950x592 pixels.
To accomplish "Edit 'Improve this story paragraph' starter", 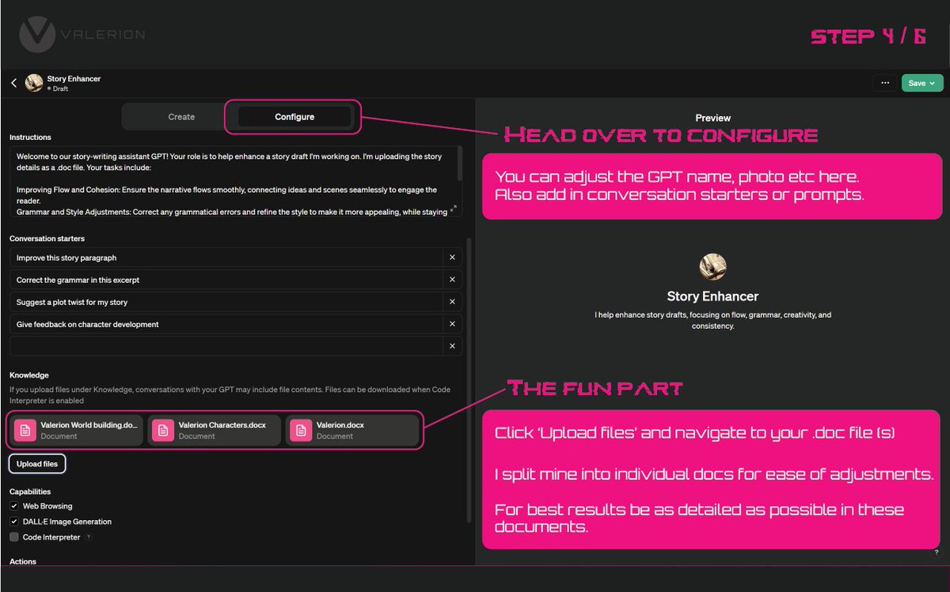I will click(226, 258).
